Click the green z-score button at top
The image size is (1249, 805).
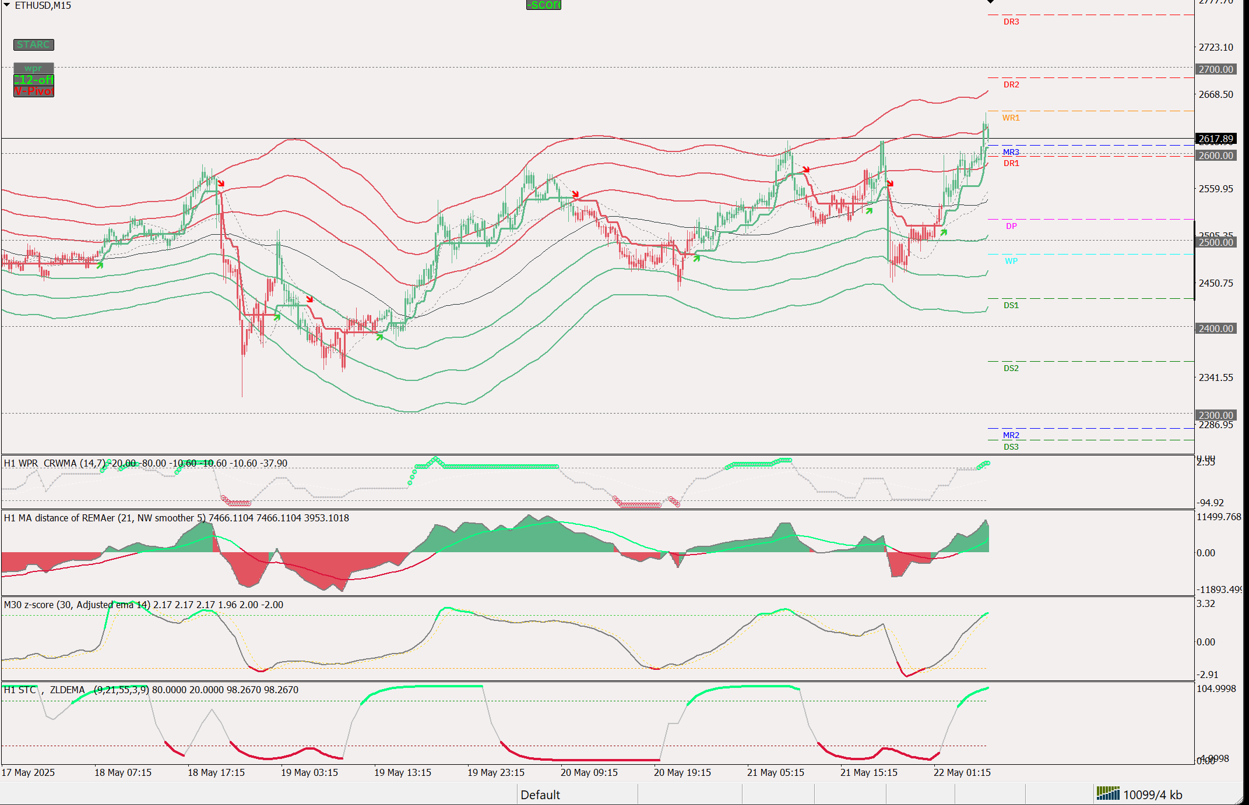[543, 5]
